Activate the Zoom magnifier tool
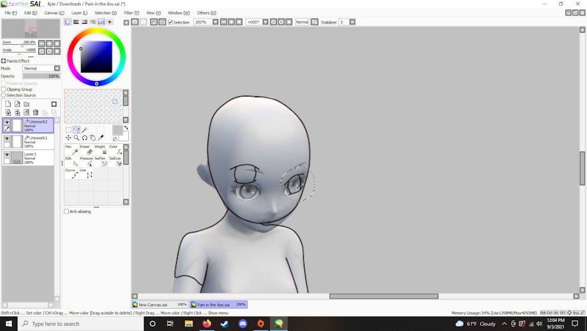 point(77,138)
